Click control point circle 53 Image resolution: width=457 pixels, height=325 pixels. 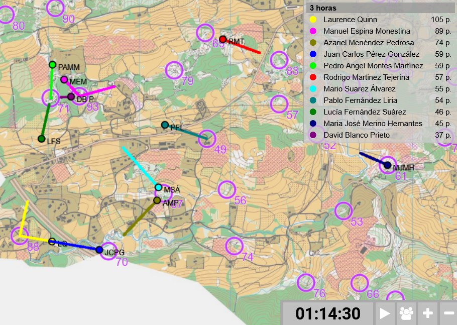(x=343, y=210)
